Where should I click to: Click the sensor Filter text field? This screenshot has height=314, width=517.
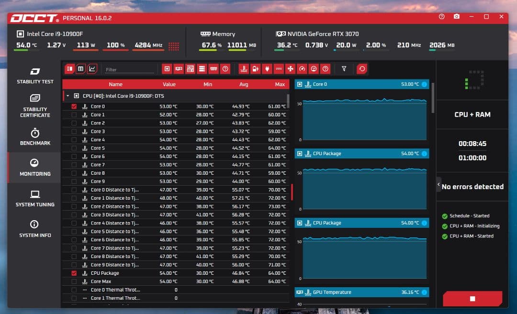(129, 69)
